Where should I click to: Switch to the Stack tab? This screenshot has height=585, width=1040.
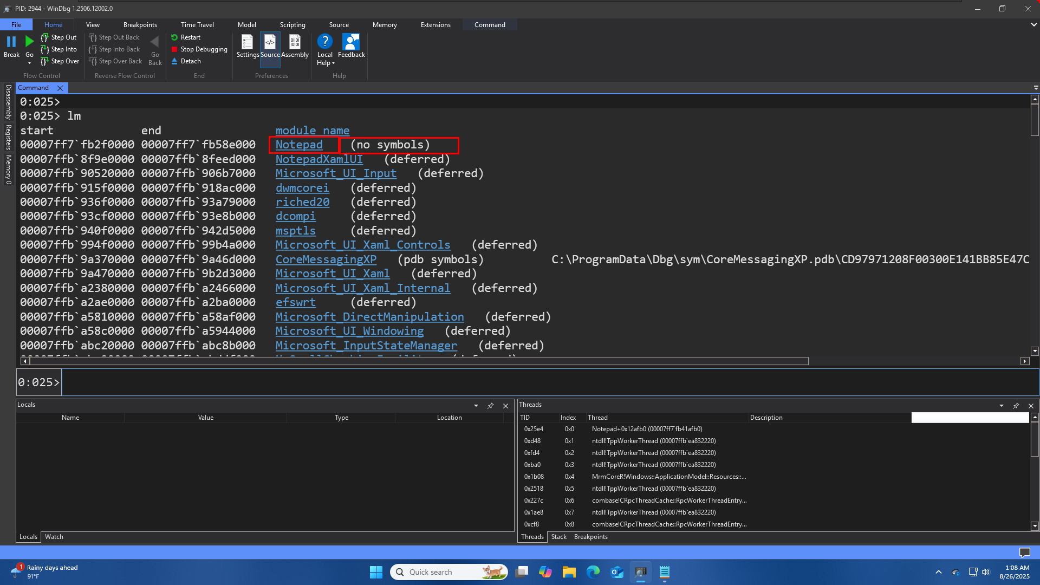[x=558, y=537]
